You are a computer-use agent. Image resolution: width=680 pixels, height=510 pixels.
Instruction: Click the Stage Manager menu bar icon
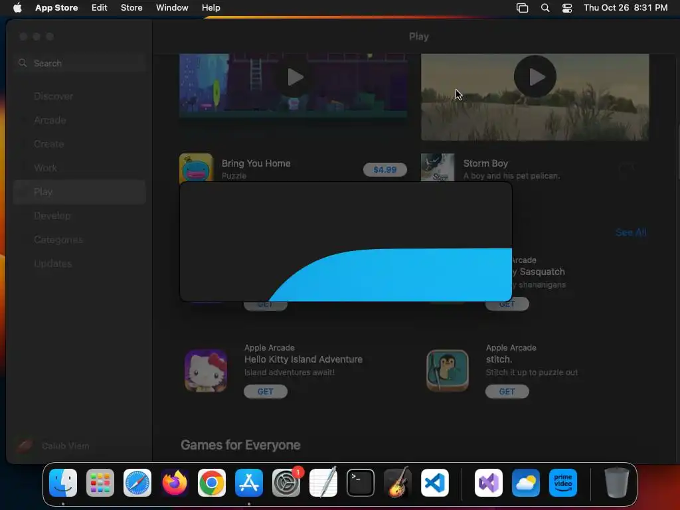[x=522, y=8]
